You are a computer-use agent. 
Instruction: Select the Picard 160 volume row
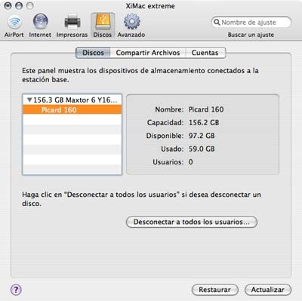pos(72,110)
